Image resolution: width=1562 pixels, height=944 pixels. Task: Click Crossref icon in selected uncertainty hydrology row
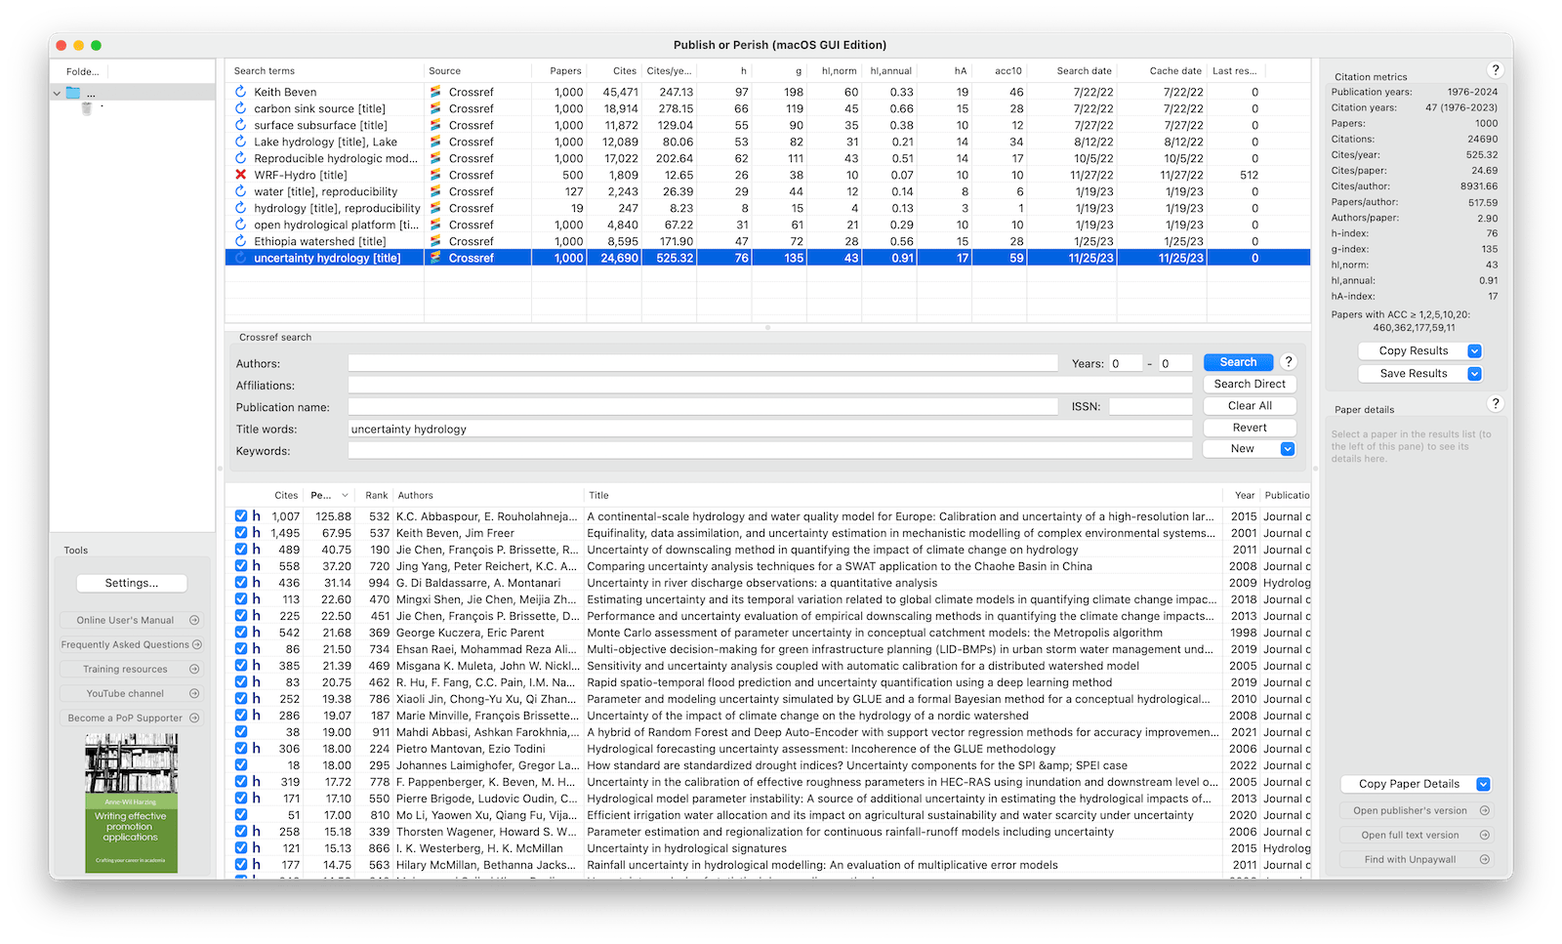436,258
